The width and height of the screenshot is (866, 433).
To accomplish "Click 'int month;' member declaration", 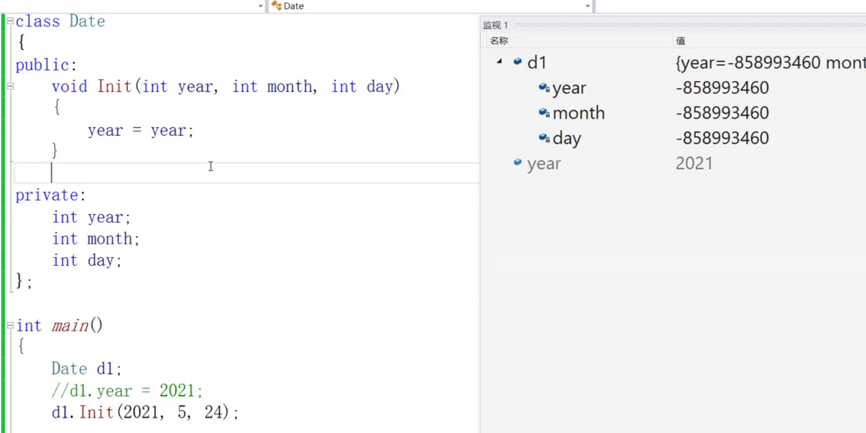I will tap(96, 239).
